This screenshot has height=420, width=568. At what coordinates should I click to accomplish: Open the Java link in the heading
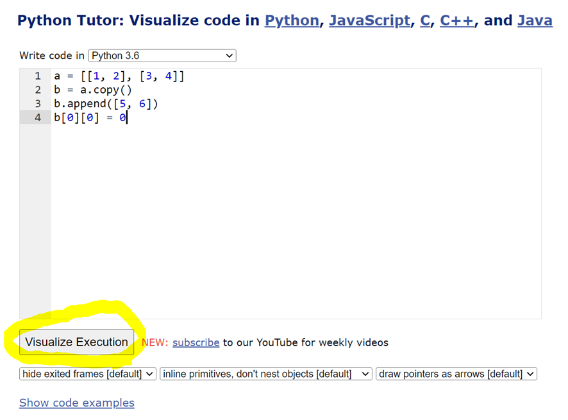(x=535, y=21)
